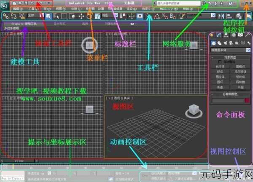Open the Layer Manager
Screen dimensions: 253x182
(239, 16)
